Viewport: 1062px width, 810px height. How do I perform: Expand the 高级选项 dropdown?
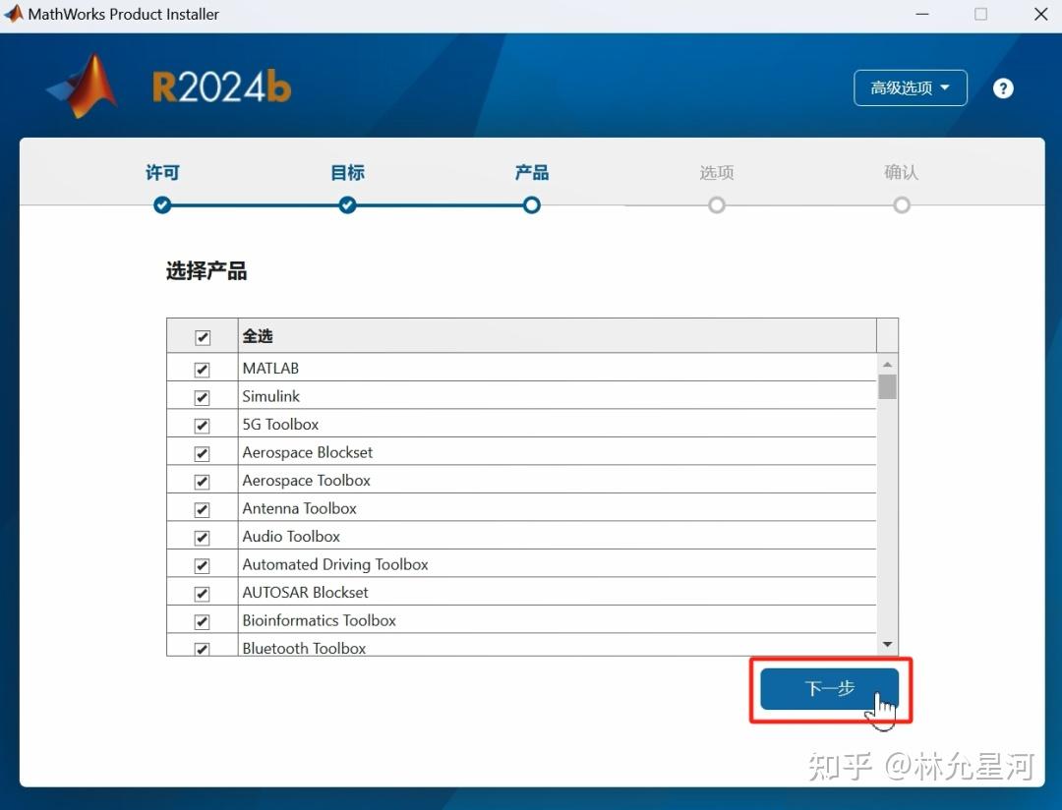click(x=910, y=87)
